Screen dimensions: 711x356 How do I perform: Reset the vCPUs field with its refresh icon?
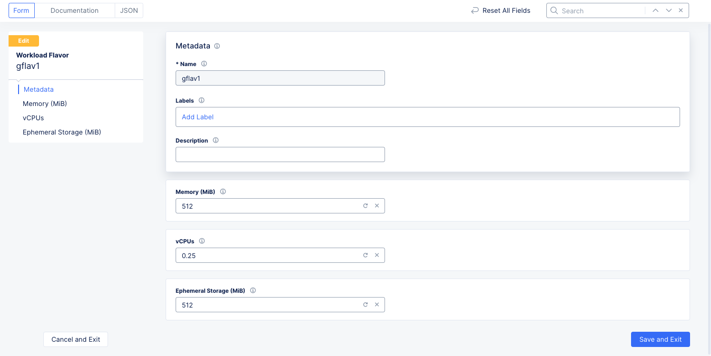click(365, 255)
